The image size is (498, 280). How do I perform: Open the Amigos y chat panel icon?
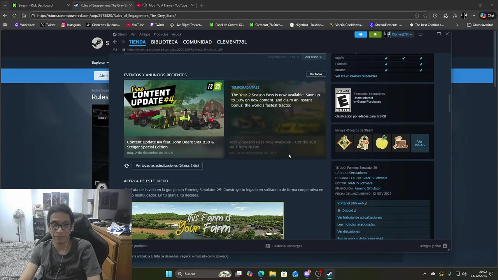click(445, 246)
